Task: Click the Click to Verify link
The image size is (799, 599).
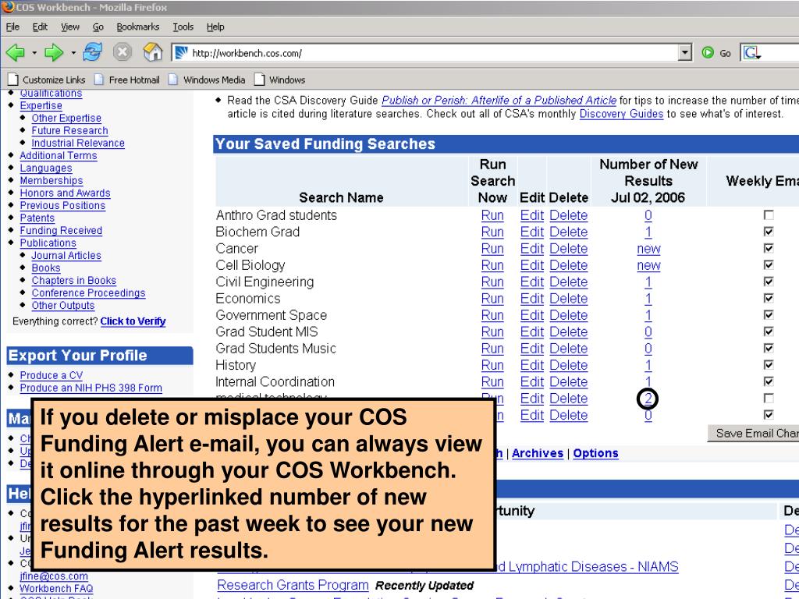Action: (133, 321)
